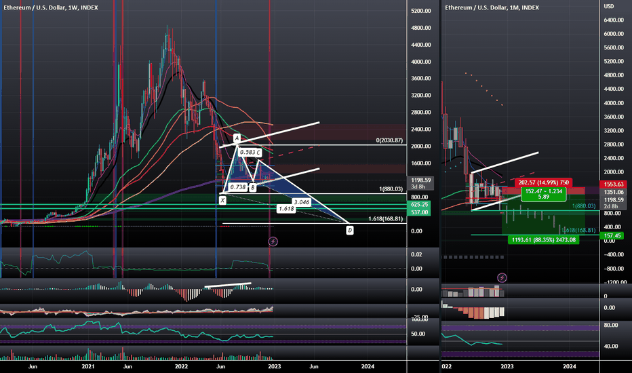Click the 5200.00 price on the weekly axis
632x373 pixels.
pos(421,11)
